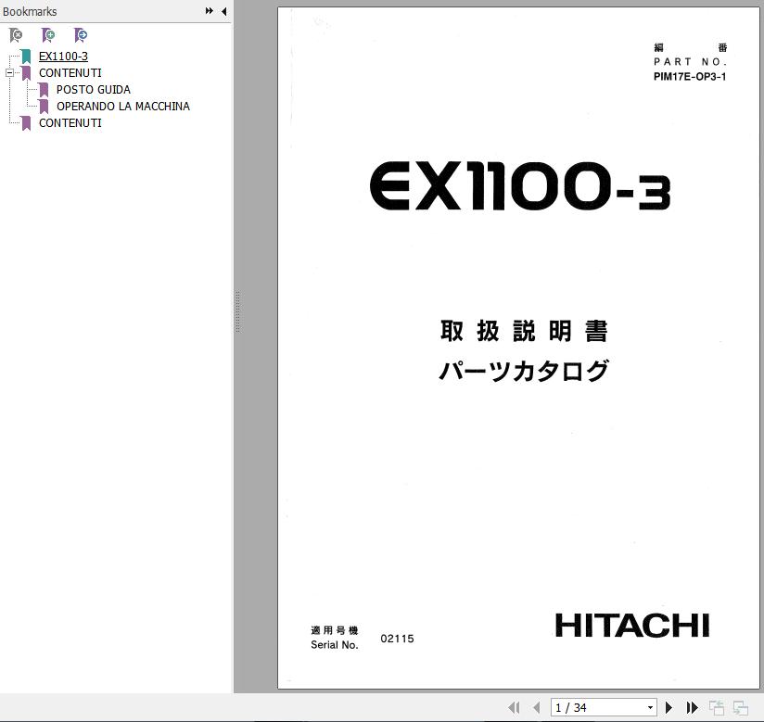Expand bookmarks panel options double arrow
Viewport: 764px width, 722px height.
coord(209,11)
